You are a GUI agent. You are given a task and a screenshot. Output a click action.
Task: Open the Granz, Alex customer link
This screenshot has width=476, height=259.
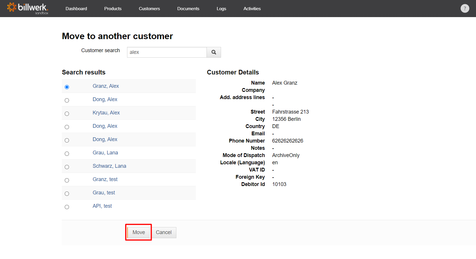(x=106, y=86)
